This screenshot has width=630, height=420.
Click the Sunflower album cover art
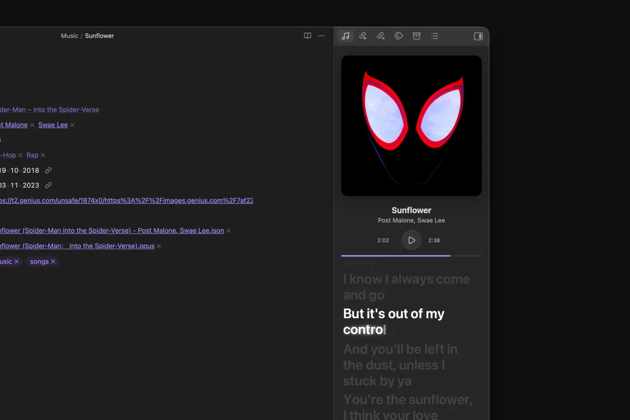point(412,126)
